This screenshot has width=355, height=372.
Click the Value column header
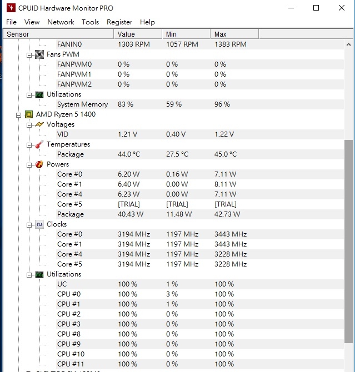138,34
